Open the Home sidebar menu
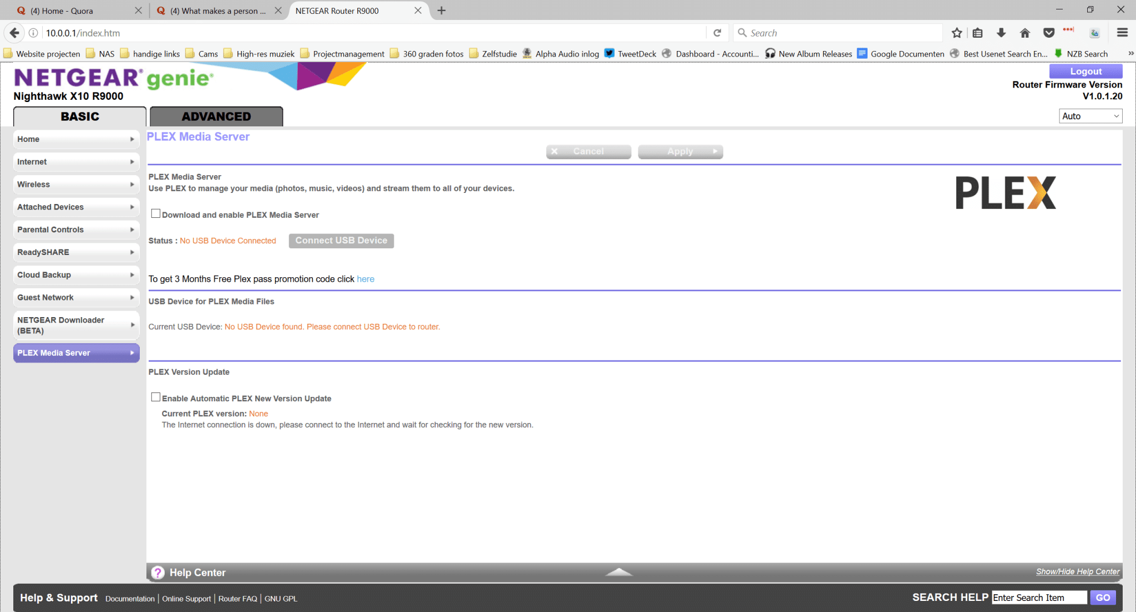The height and width of the screenshot is (612, 1136). (x=76, y=139)
